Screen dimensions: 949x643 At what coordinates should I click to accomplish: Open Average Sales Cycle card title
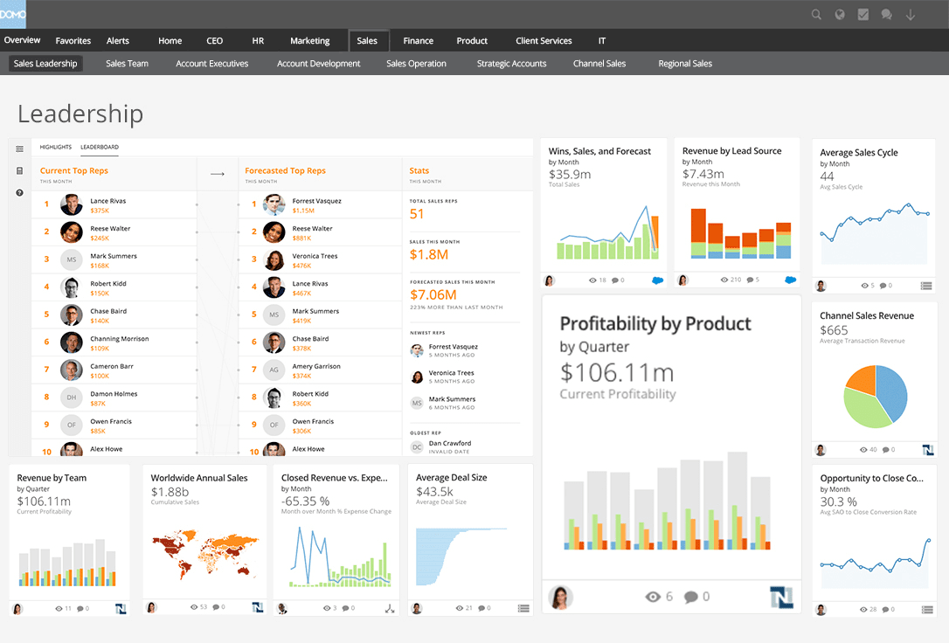[x=858, y=152]
